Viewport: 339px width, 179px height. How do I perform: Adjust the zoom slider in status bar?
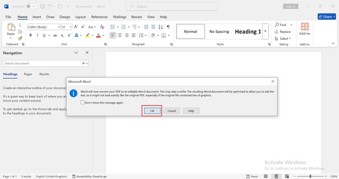pos(310,176)
